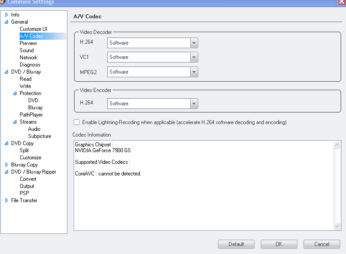Image resolution: width=346 pixels, height=254 pixels.
Task: Collapse the General tree node arrow
Action: pos(7,22)
